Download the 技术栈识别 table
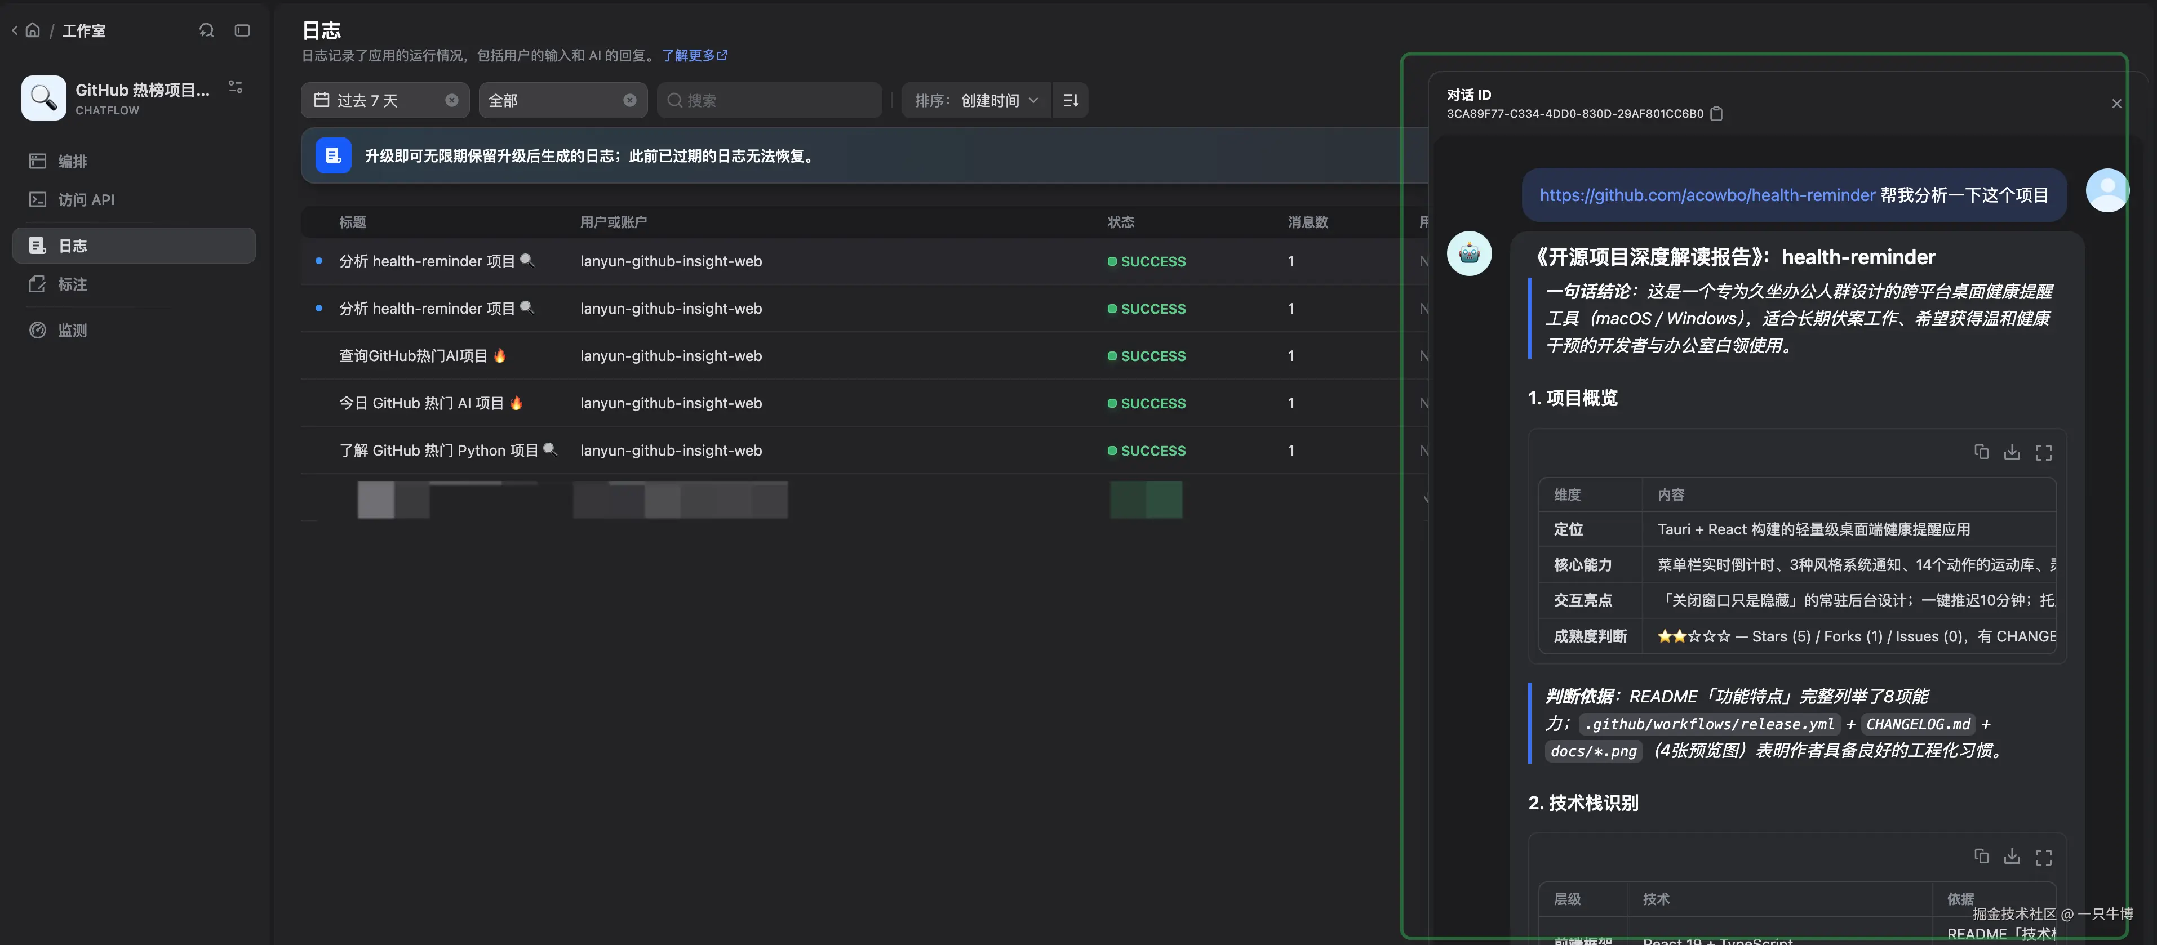 [x=2011, y=856]
